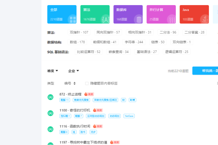Filter by 前缀和数组 · 41 tag
The width and height of the screenshot is (218, 145).
pos(105,42)
